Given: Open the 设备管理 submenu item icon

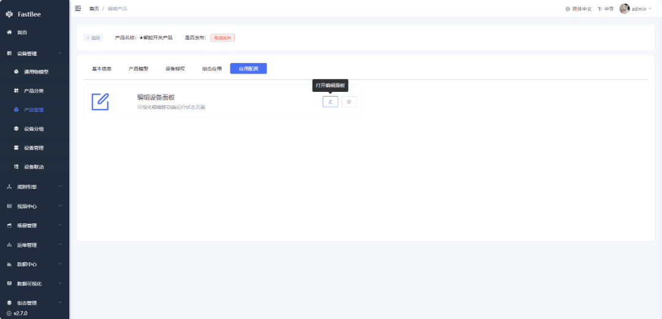Looking at the screenshot, I should [17, 148].
